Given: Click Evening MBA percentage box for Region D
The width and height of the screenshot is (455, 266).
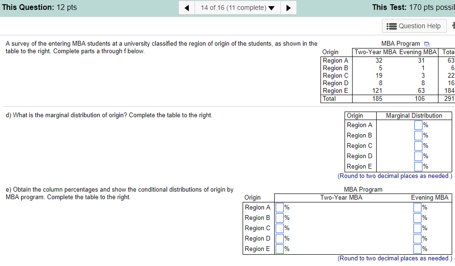Looking at the screenshot, I should tap(417, 239).
